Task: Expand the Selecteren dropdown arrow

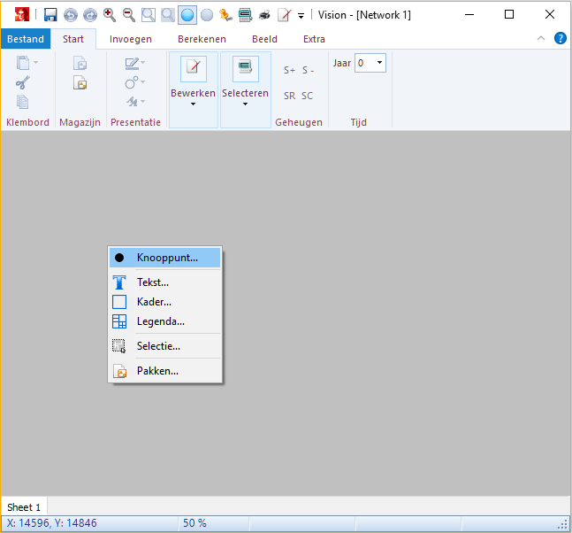Action: [245, 104]
